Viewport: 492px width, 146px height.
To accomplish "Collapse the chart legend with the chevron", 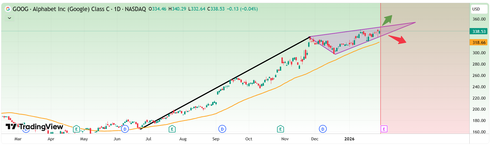I will 9,18.
